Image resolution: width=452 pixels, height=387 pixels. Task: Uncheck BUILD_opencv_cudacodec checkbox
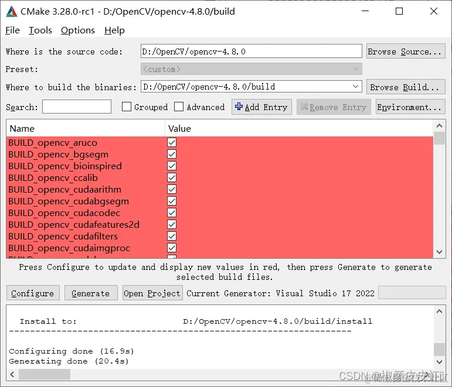[x=172, y=213]
